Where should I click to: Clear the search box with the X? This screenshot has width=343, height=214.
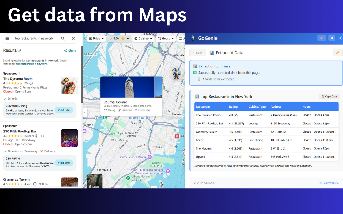point(73,39)
